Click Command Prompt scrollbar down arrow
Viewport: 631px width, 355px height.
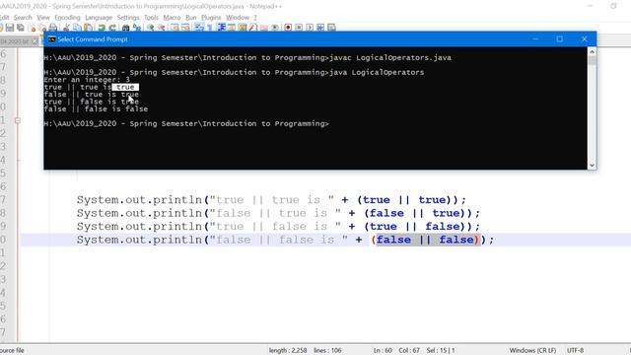592,165
